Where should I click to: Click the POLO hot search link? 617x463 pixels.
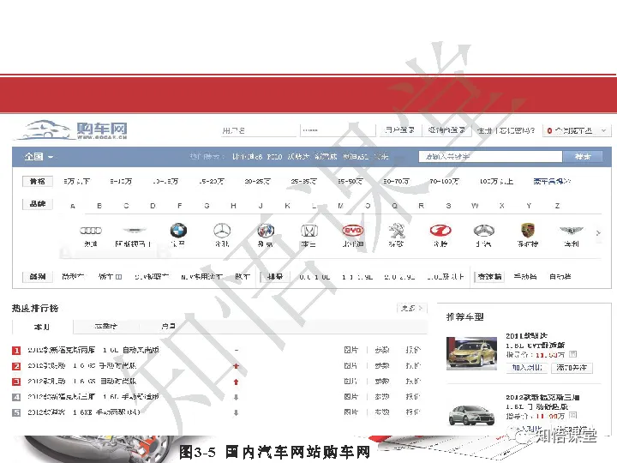[x=274, y=157]
